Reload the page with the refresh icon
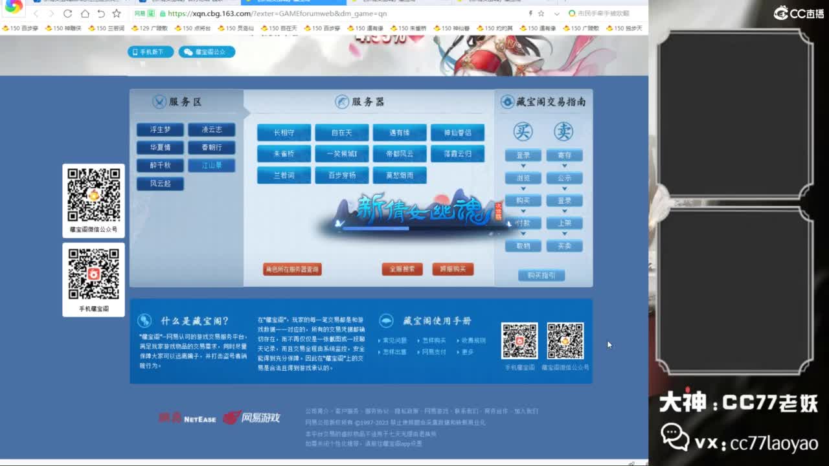Viewport: 829px width, 466px height. click(68, 14)
